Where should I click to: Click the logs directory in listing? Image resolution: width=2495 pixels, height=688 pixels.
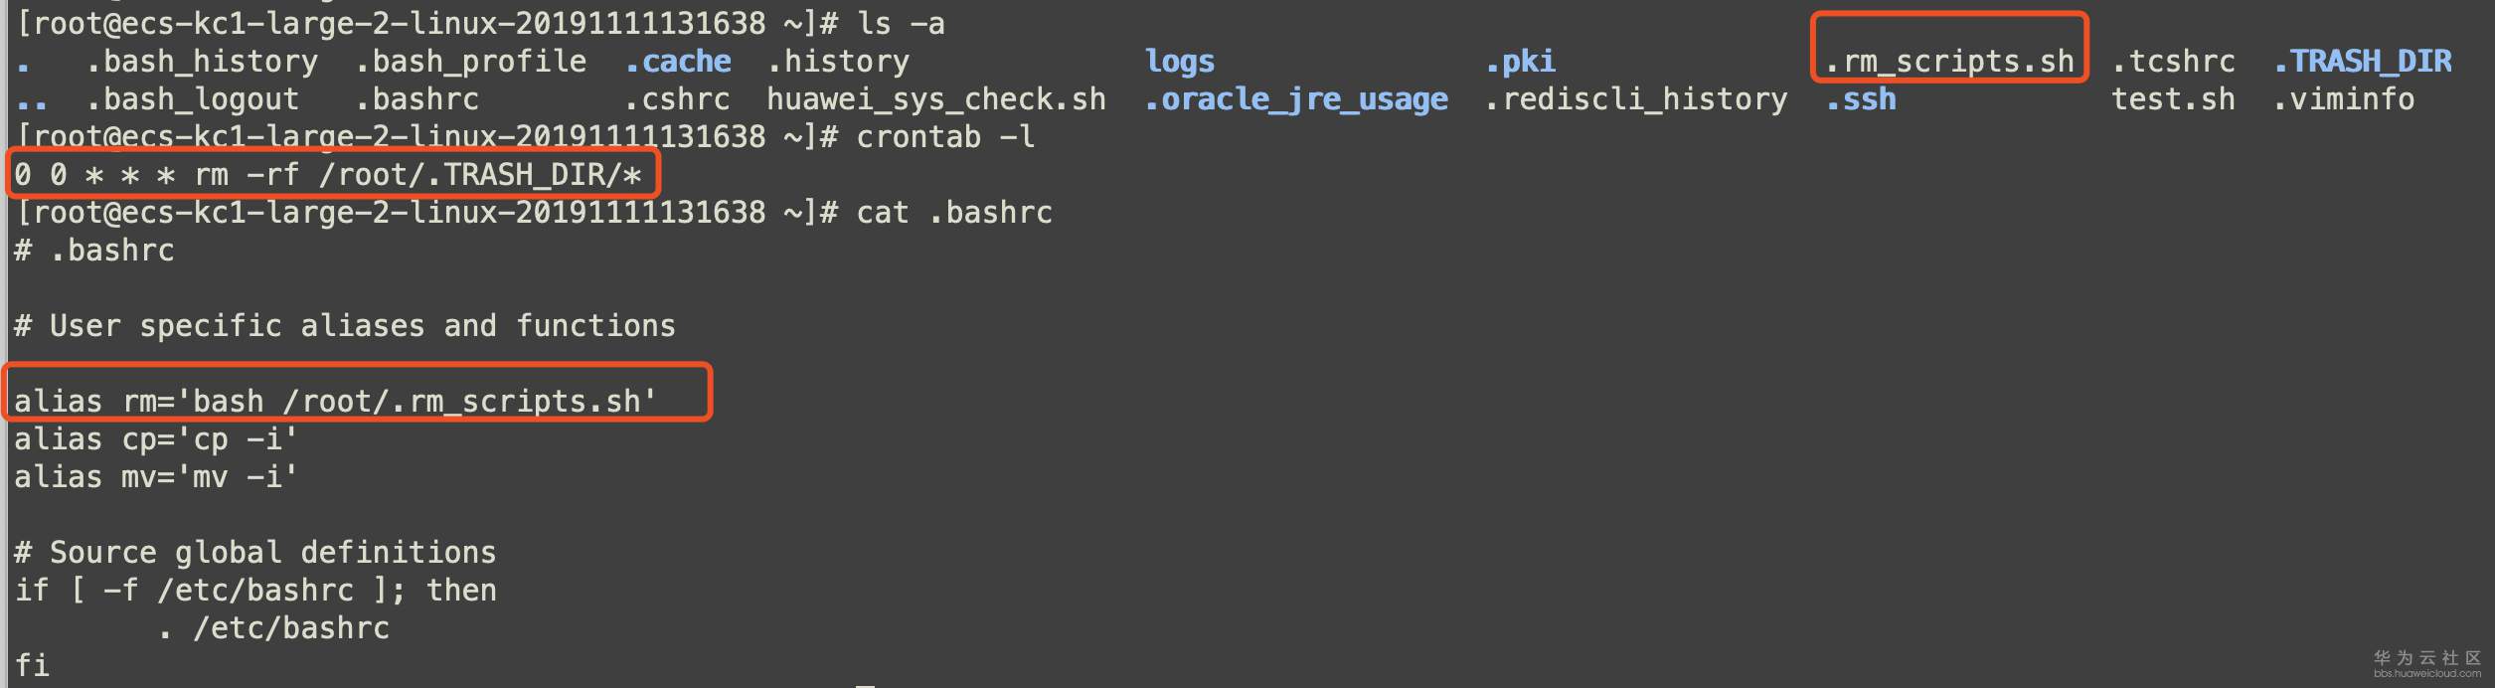coord(1179,62)
